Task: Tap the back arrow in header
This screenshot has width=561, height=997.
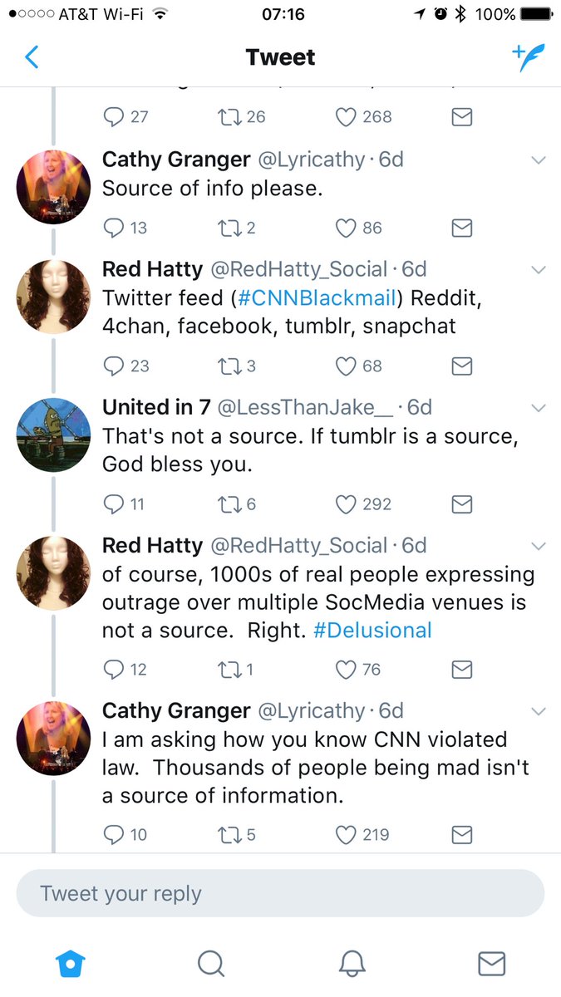Action: [32, 57]
